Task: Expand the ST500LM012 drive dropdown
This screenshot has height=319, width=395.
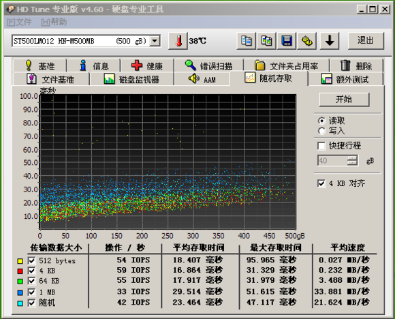Action: point(155,41)
